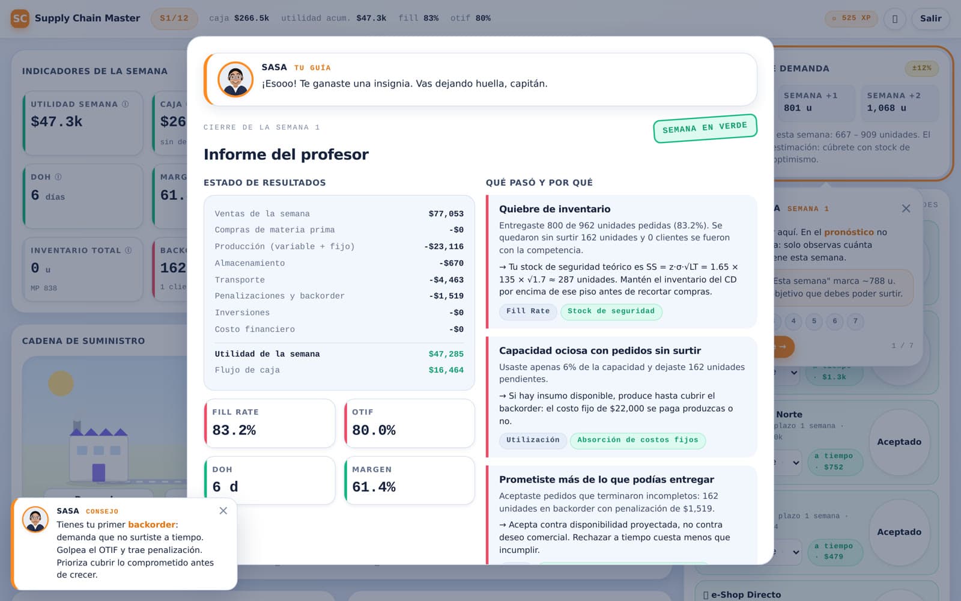Click the Transporte cost row
The height and width of the screenshot is (601, 961).
pyautogui.click(x=339, y=279)
